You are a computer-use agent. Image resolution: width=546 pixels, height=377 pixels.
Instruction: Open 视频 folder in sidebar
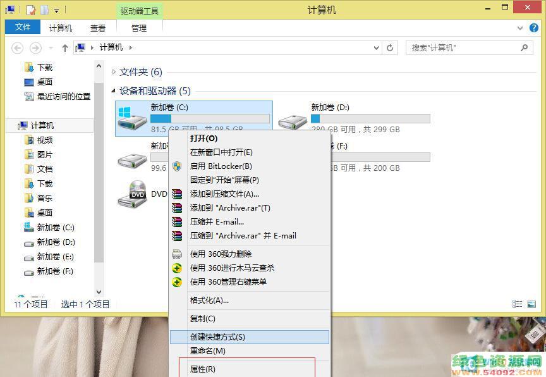pos(39,140)
